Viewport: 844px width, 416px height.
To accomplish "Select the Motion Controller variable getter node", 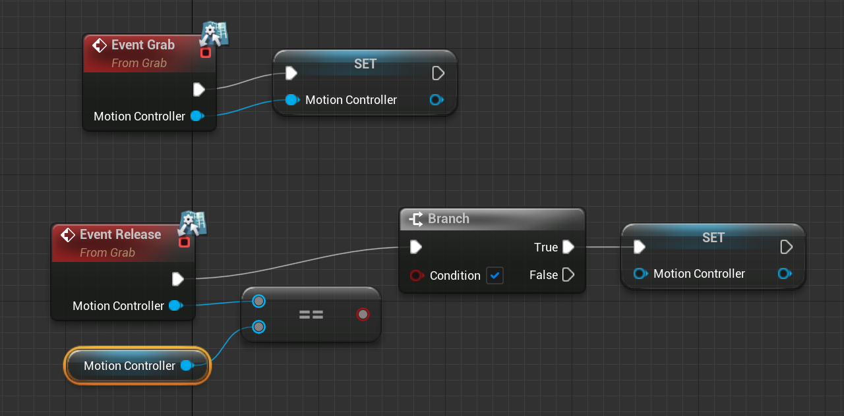I will click(137, 366).
